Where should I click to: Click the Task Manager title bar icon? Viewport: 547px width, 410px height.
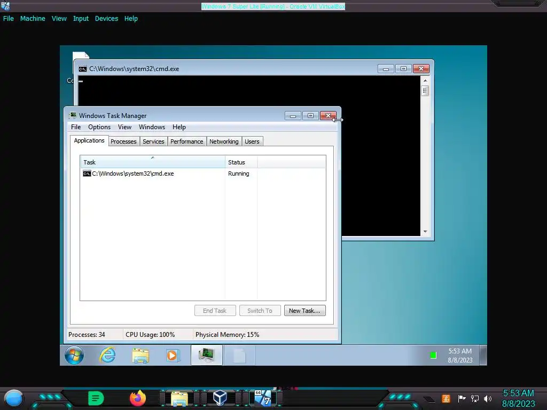pos(73,115)
